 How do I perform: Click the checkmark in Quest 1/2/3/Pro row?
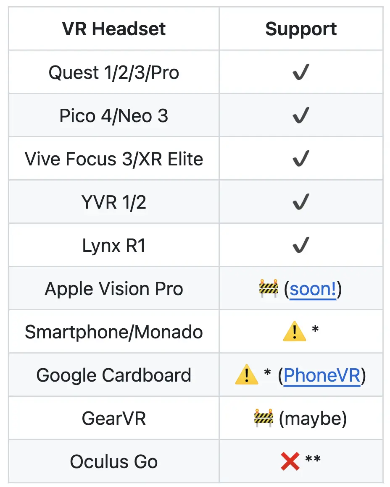coord(301,73)
